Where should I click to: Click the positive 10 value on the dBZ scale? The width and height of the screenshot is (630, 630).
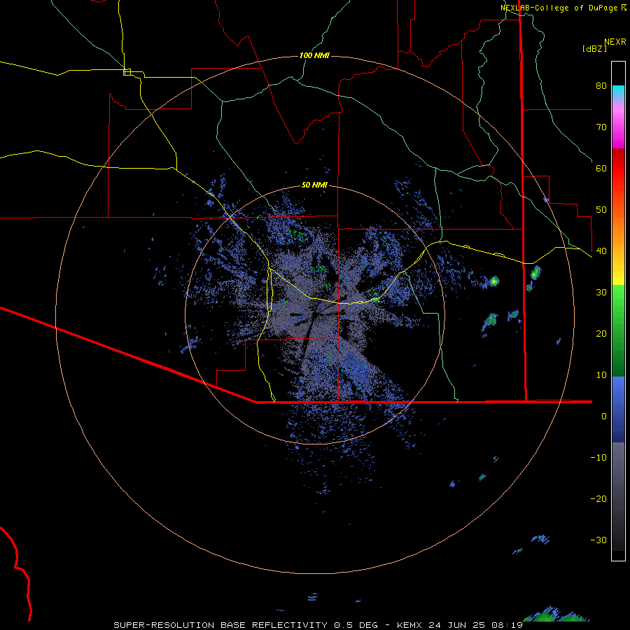coord(601,375)
